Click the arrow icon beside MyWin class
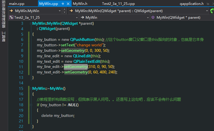214x131 pixels. [x=82, y=17]
